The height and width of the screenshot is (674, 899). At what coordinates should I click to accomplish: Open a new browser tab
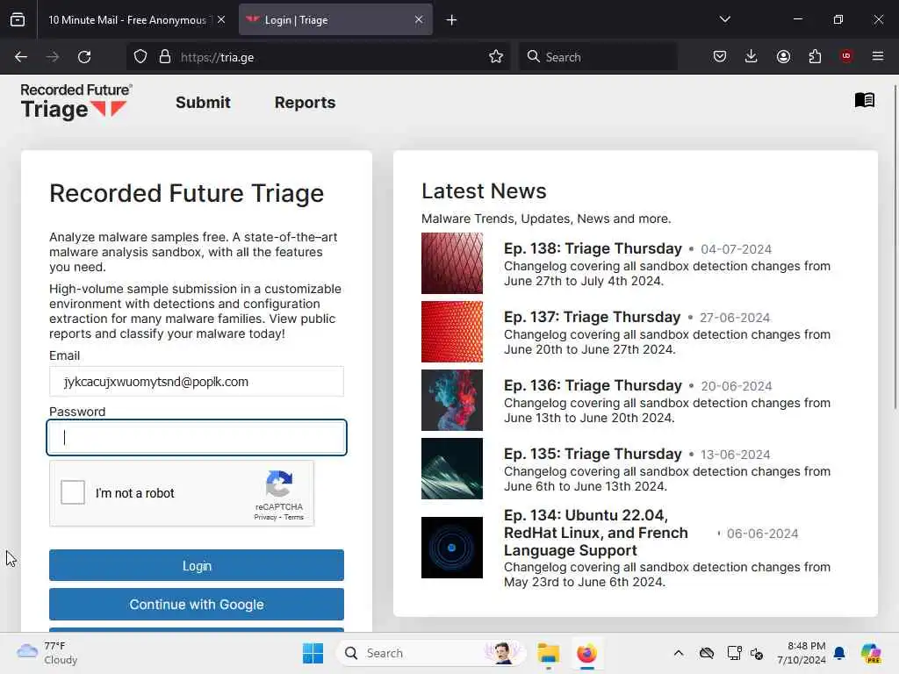[452, 20]
